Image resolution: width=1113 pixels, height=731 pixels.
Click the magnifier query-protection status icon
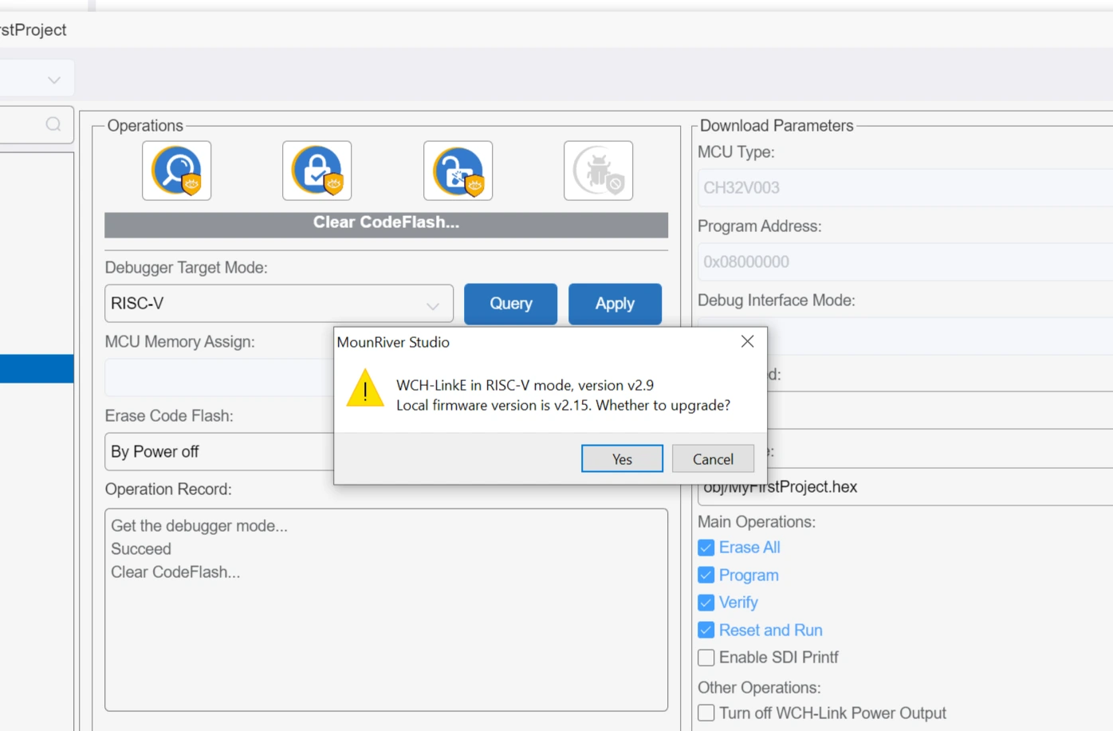pyautogui.click(x=176, y=171)
